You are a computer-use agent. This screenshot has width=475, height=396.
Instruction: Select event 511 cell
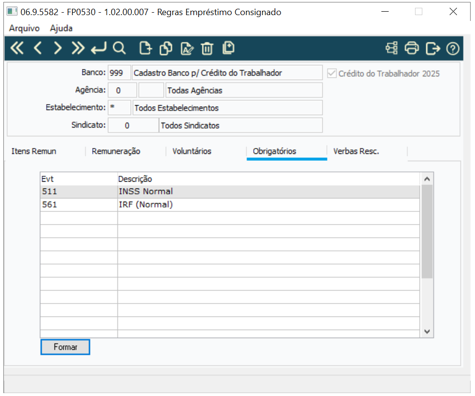(x=79, y=191)
